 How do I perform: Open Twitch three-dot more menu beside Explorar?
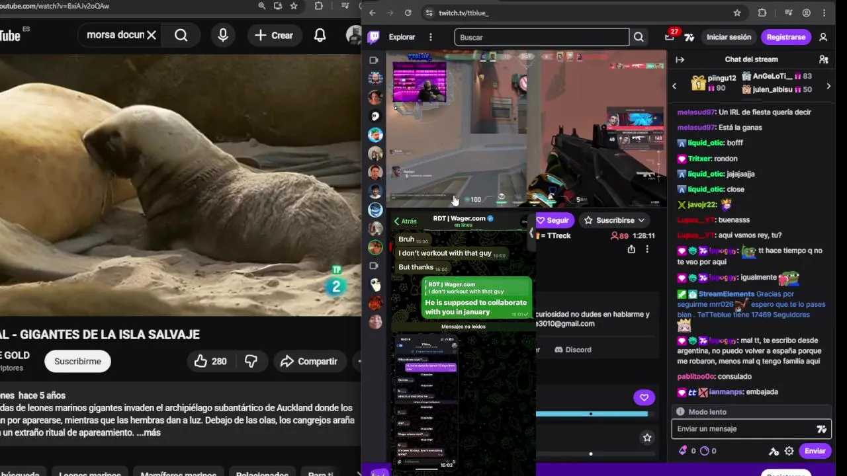point(431,37)
